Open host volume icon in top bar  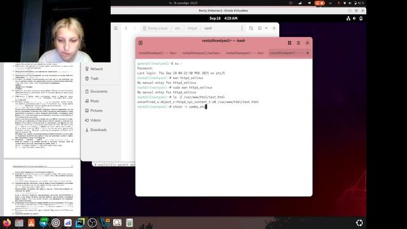point(350,3)
